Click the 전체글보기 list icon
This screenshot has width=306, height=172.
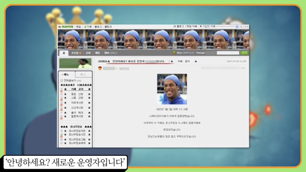click(62, 81)
